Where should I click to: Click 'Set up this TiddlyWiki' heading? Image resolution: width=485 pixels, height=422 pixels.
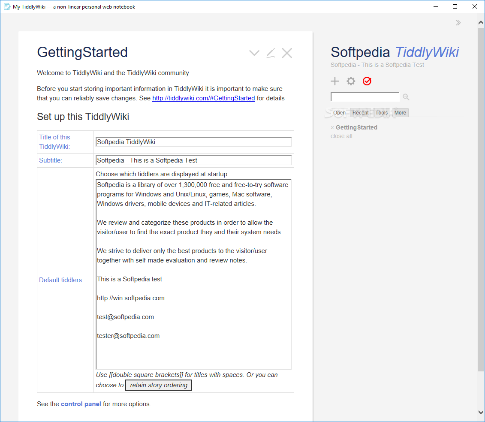pyautogui.click(x=83, y=117)
